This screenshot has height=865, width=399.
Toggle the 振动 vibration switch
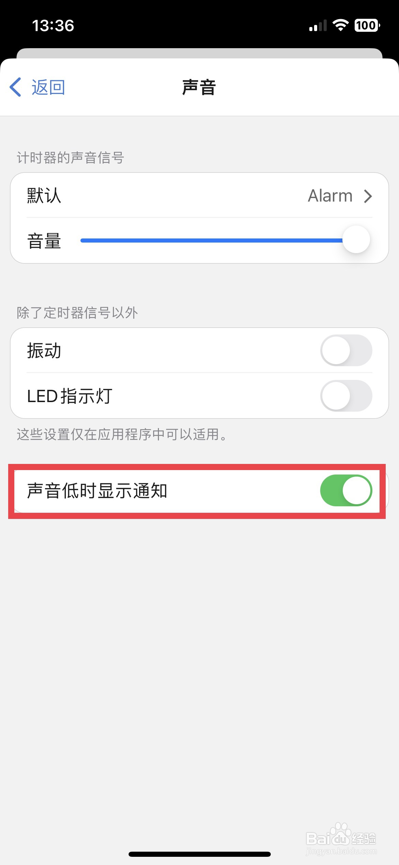(x=346, y=351)
